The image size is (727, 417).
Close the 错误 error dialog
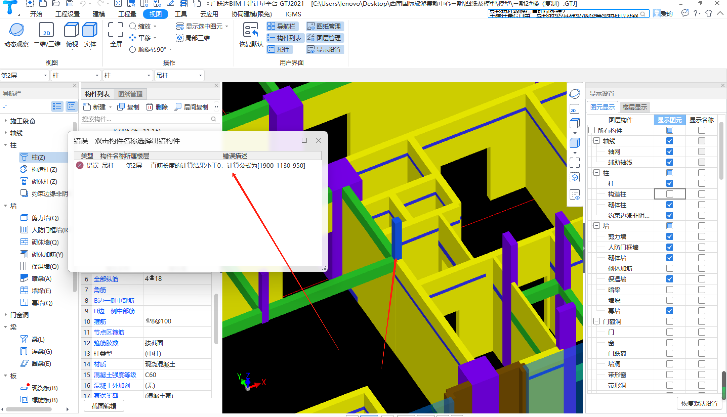point(318,141)
